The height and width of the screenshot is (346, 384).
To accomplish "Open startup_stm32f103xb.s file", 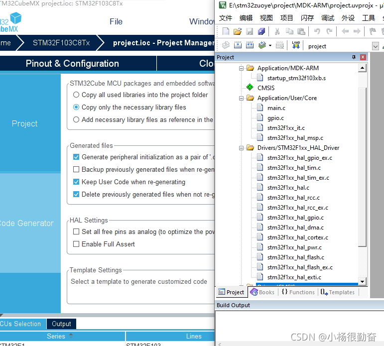I will tap(296, 78).
